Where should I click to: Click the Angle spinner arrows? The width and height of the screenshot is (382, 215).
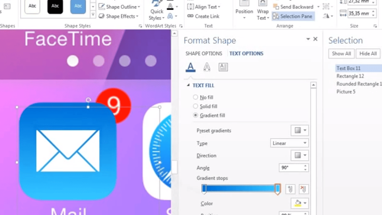tap(306, 168)
